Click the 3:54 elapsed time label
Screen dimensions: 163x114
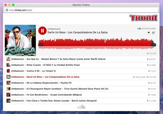coord(40,45)
